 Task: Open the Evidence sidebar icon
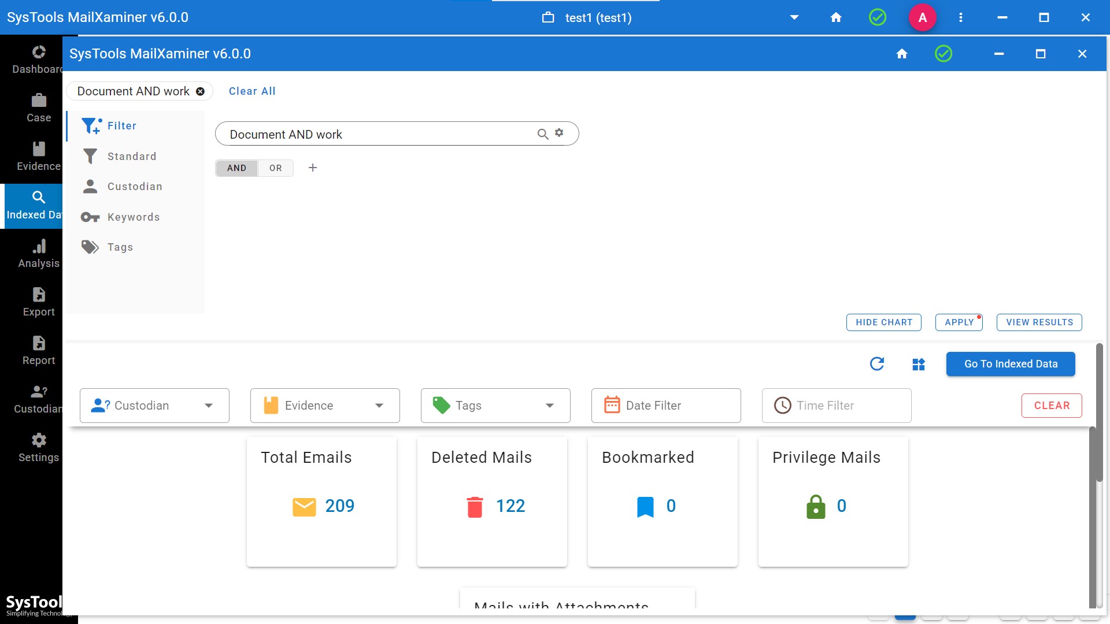point(39,149)
